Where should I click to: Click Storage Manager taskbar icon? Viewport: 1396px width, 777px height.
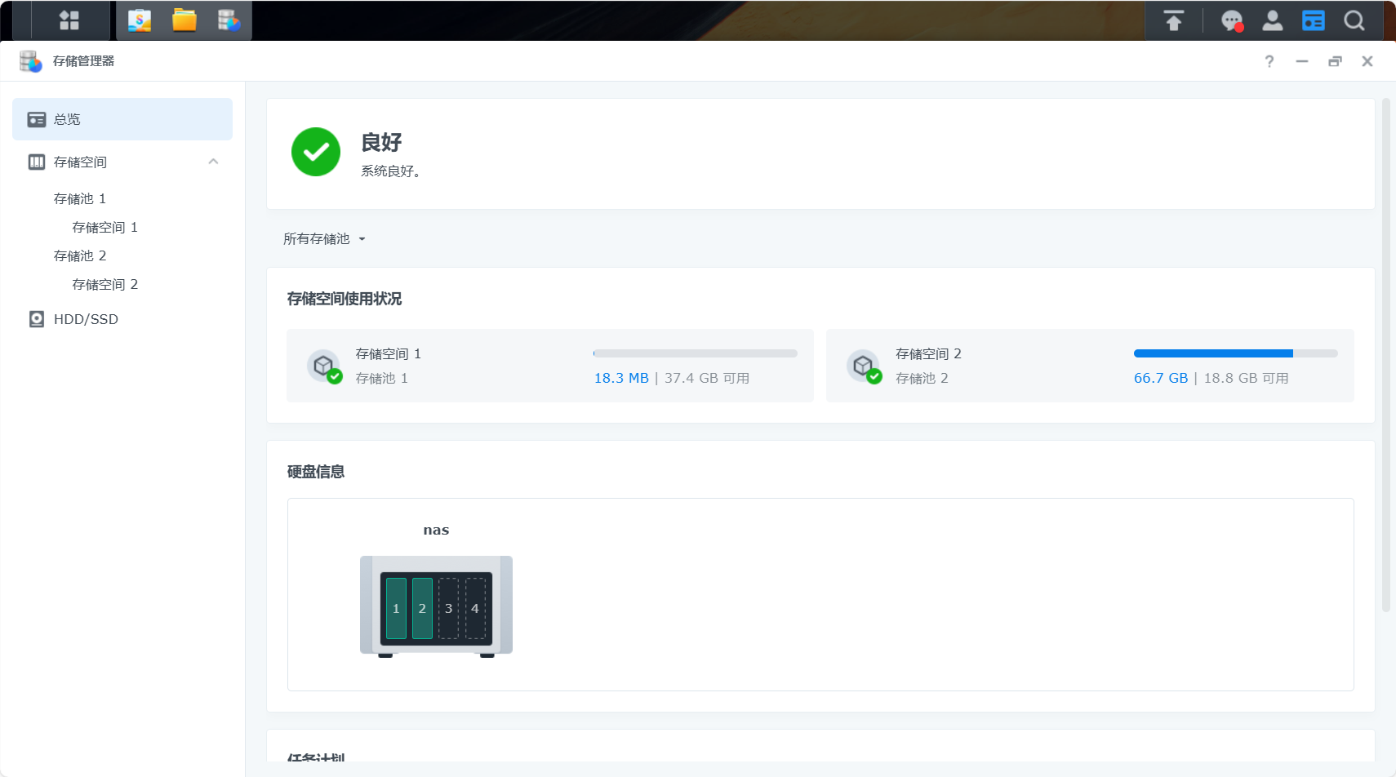[229, 20]
